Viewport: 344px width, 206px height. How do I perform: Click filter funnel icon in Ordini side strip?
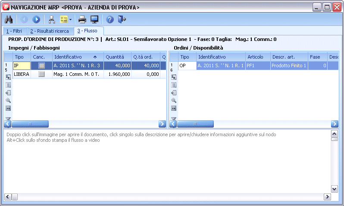(174, 119)
